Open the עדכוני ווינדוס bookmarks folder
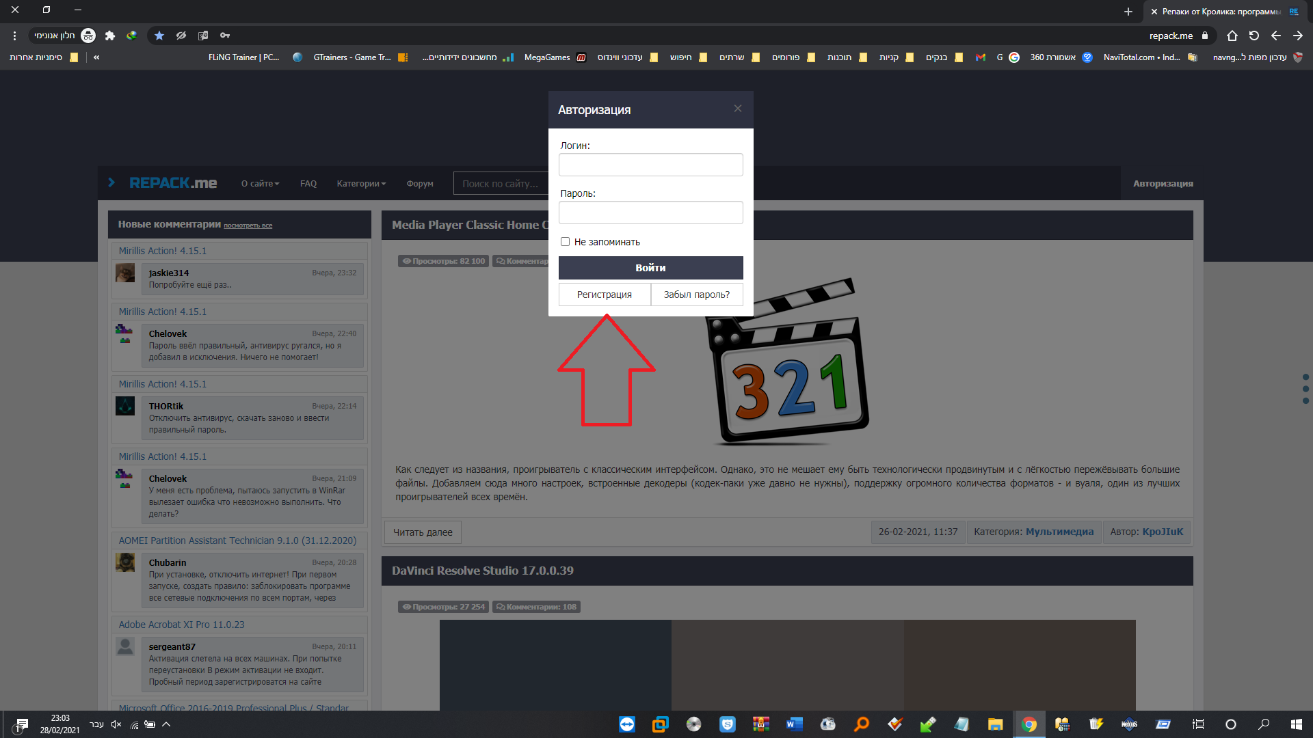The image size is (1313, 738). tap(628, 57)
